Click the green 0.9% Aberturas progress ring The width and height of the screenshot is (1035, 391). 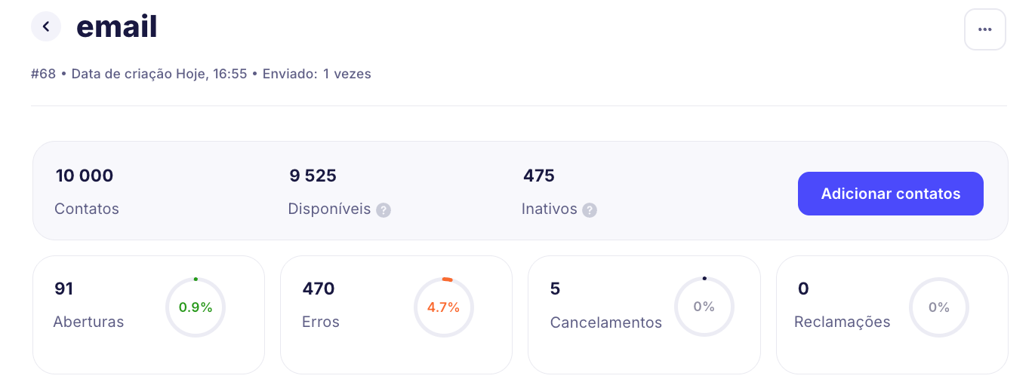196,307
